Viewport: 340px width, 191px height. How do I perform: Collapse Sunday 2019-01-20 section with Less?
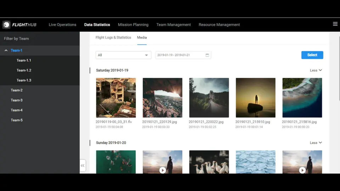point(316,143)
